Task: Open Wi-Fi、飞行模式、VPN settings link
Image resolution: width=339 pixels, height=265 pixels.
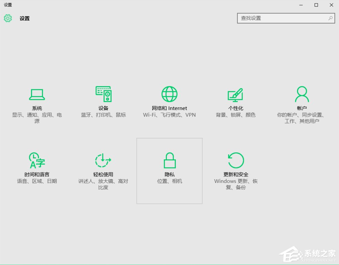Action: click(x=169, y=115)
